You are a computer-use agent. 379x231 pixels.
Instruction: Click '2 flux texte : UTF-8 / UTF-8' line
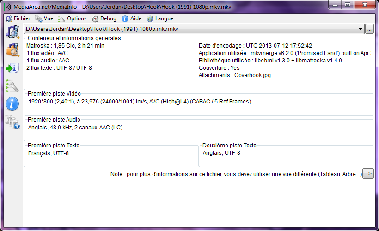point(59,68)
